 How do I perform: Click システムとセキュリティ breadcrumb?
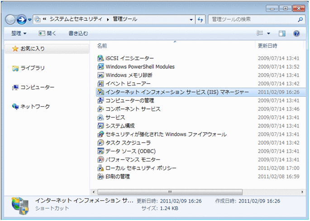(76, 19)
